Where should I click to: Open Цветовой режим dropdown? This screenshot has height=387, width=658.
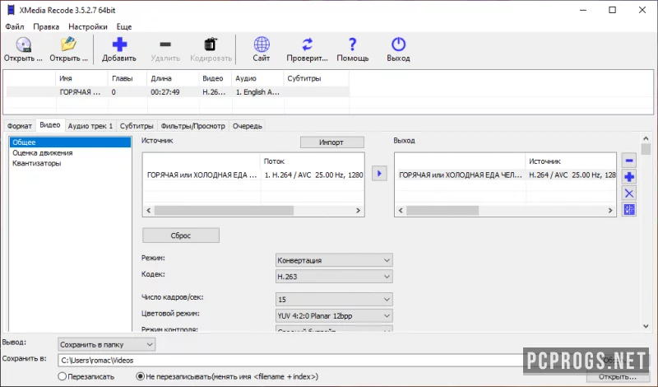(334, 315)
